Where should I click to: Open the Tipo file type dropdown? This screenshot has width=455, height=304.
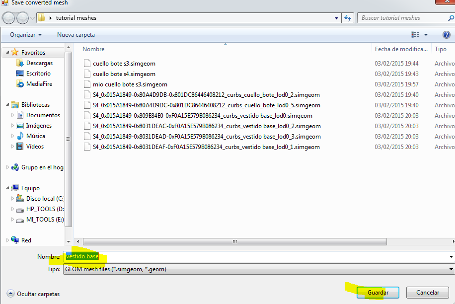tap(258, 269)
